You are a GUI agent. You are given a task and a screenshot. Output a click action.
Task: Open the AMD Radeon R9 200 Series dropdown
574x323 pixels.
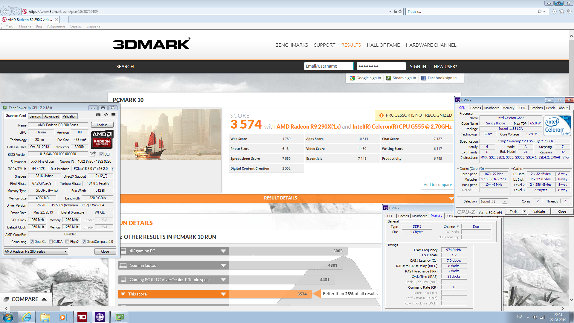[x=36, y=252]
